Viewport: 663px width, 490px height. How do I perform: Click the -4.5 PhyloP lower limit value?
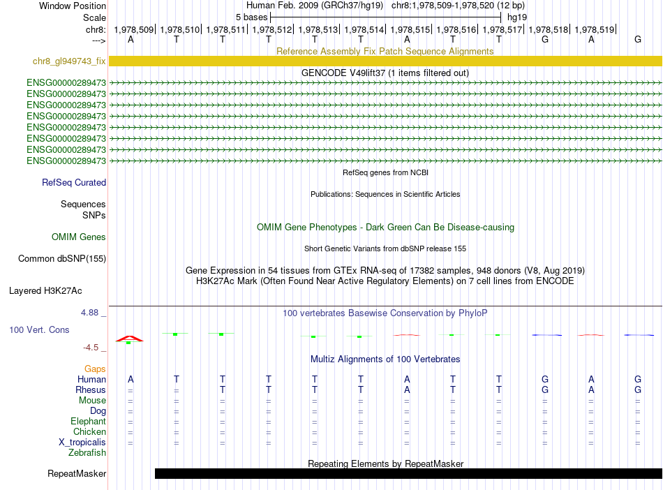click(x=91, y=347)
